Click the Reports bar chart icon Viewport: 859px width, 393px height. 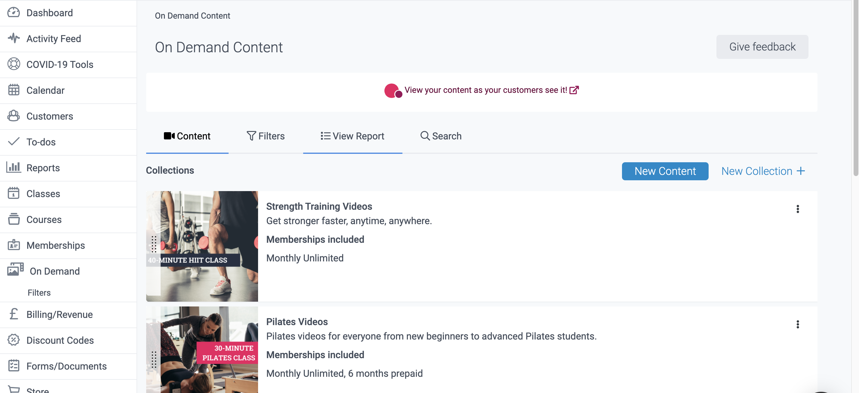point(14,167)
